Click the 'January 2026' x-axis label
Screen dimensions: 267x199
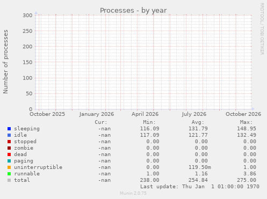click(x=97, y=114)
